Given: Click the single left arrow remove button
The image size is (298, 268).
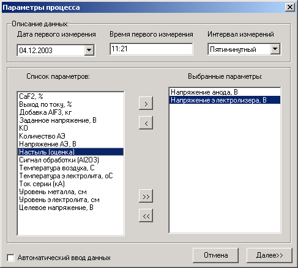Looking at the screenshot, I should point(146,123).
